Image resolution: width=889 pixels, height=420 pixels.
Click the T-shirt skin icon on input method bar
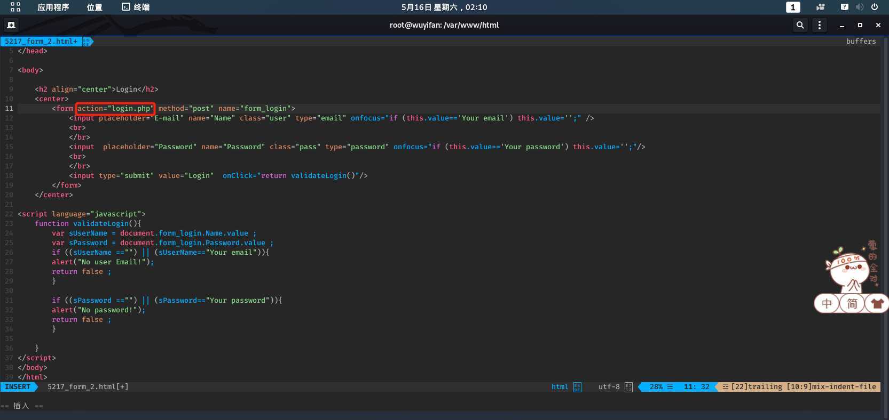tap(877, 304)
